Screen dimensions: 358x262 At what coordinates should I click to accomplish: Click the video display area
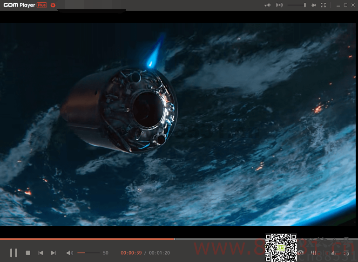click(x=179, y=124)
